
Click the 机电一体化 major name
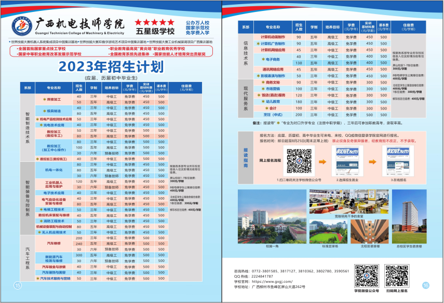pyautogui.click(x=54, y=170)
